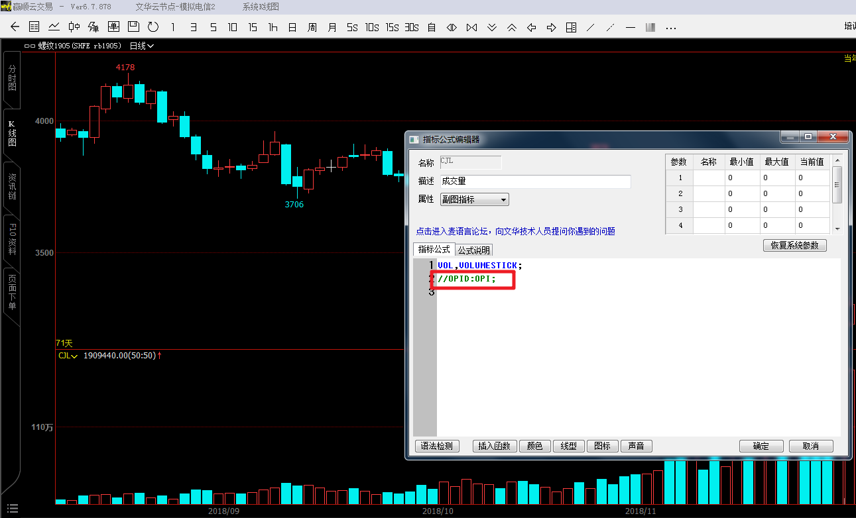This screenshot has width=856, height=518.
Task: Click the back arrow in the toolbar
Action: click(x=15, y=27)
